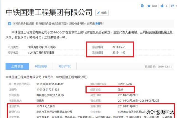
Task: Click the page title 中铁国建工程集团有限公司
Action: pyautogui.click(x=49, y=12)
